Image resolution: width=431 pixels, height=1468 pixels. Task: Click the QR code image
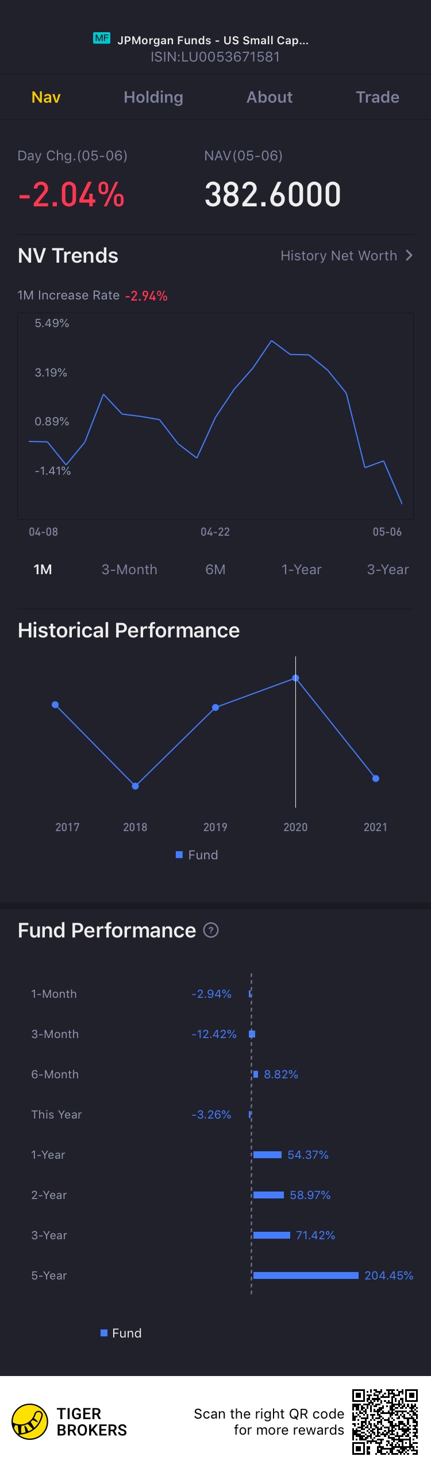384,1421
